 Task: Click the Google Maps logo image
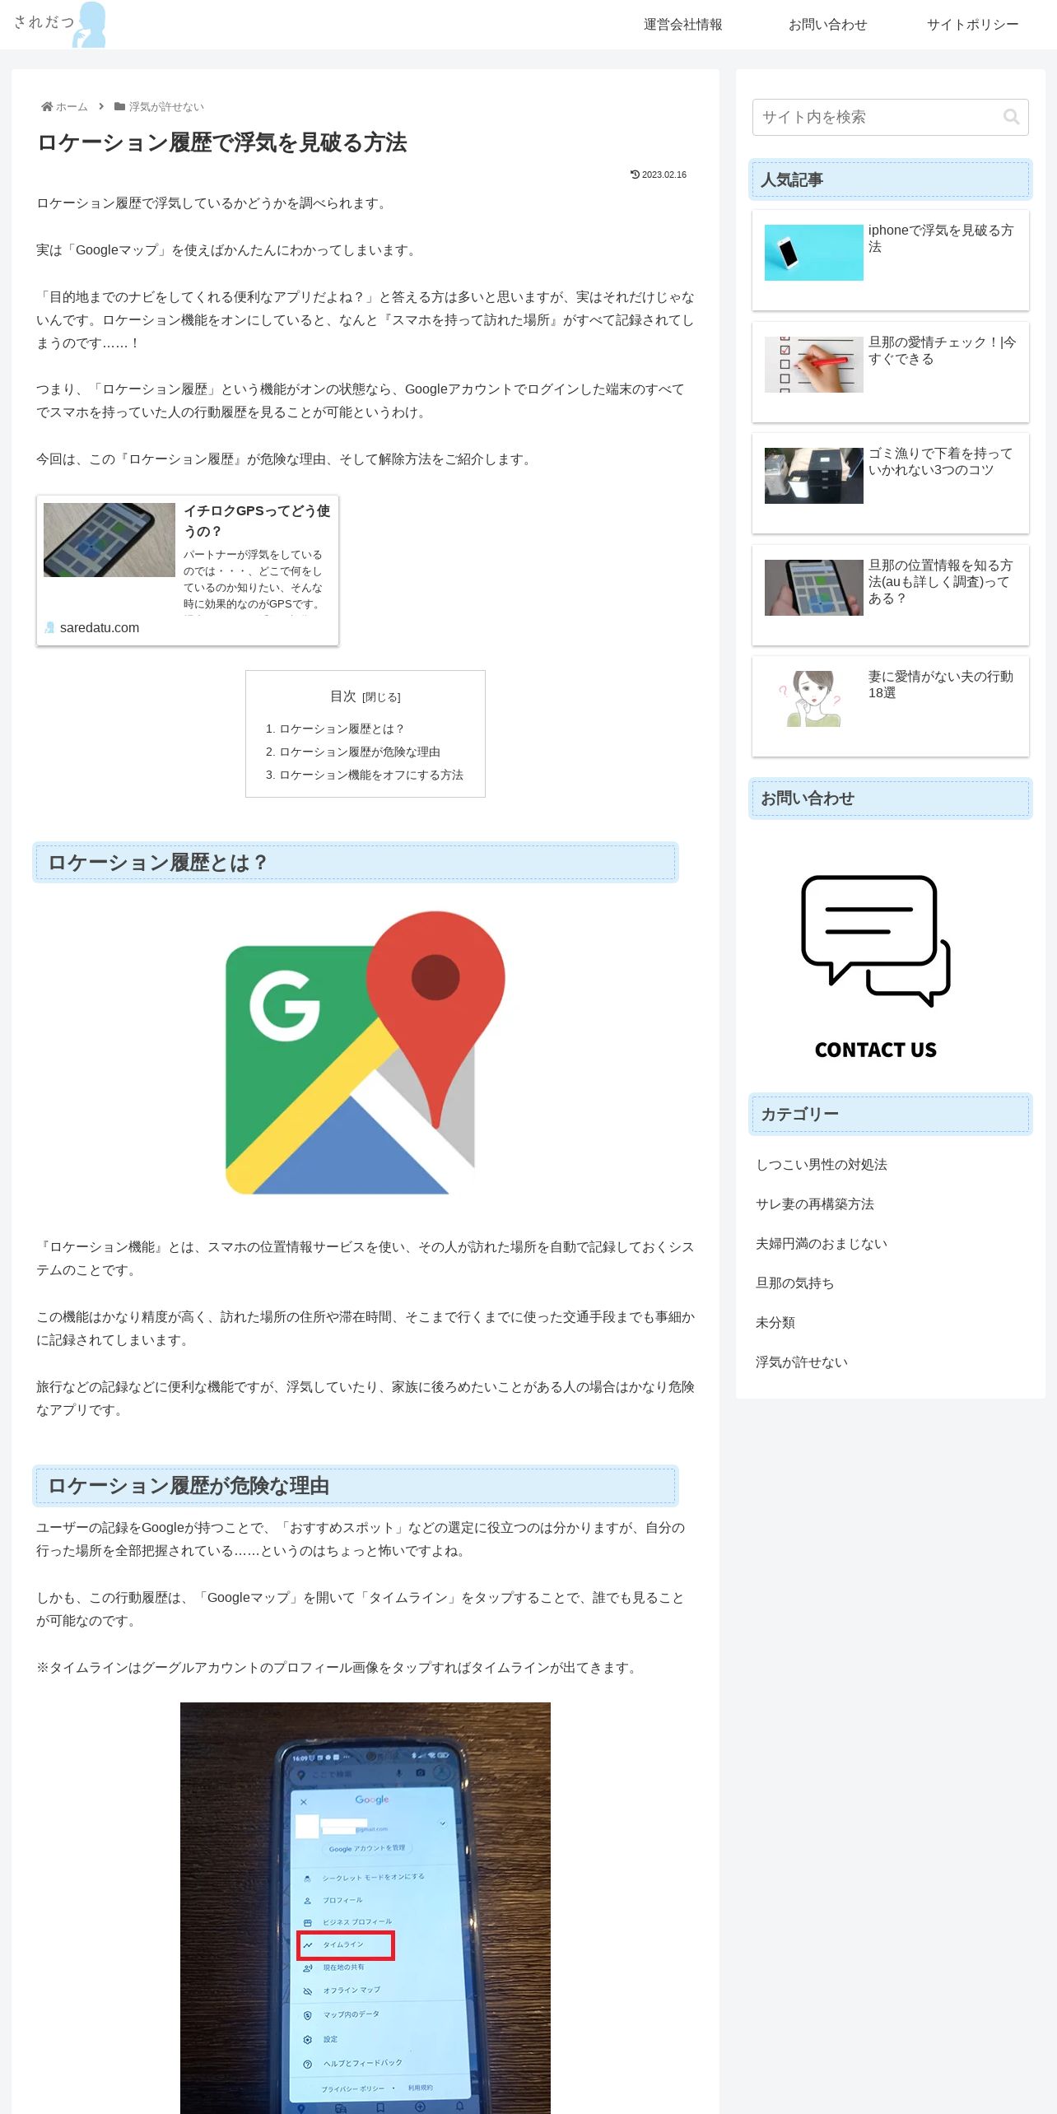[366, 1053]
